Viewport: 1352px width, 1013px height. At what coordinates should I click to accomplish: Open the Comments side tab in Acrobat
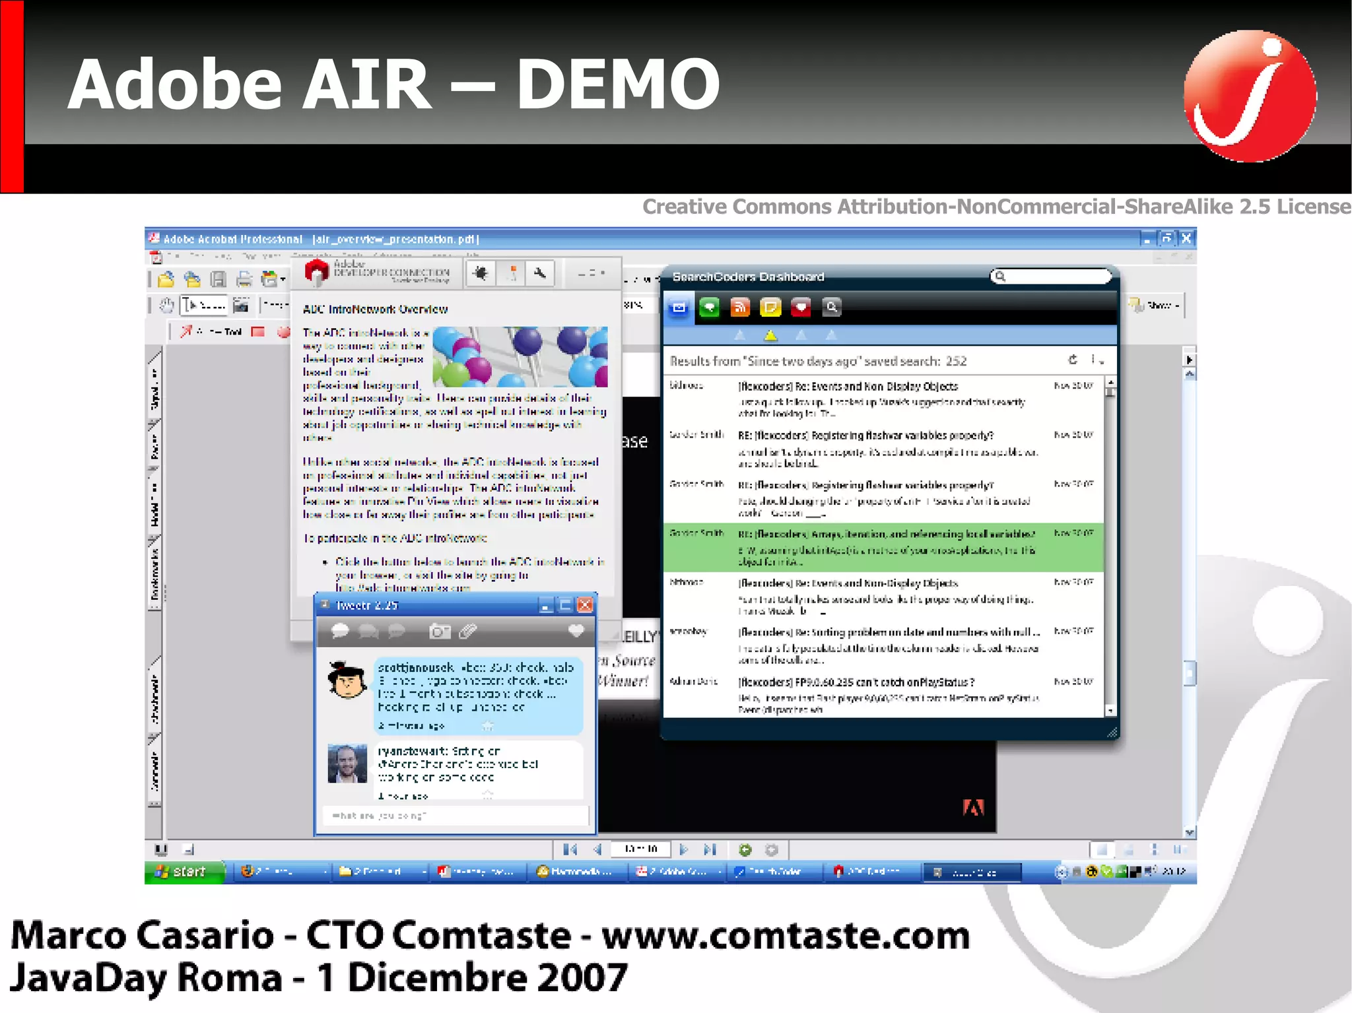point(154,769)
